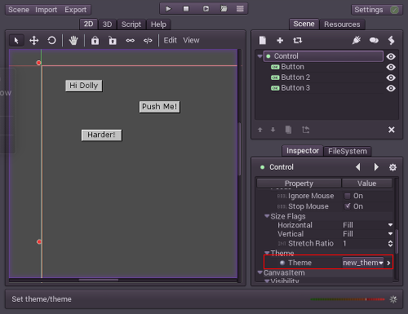The width and height of the screenshot is (408, 314).
Task: Switch to the Script tab
Action: tap(131, 24)
